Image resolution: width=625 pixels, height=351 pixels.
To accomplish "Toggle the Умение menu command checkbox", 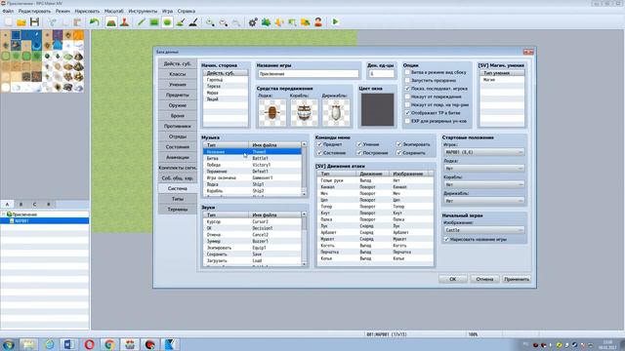I will click(x=359, y=144).
